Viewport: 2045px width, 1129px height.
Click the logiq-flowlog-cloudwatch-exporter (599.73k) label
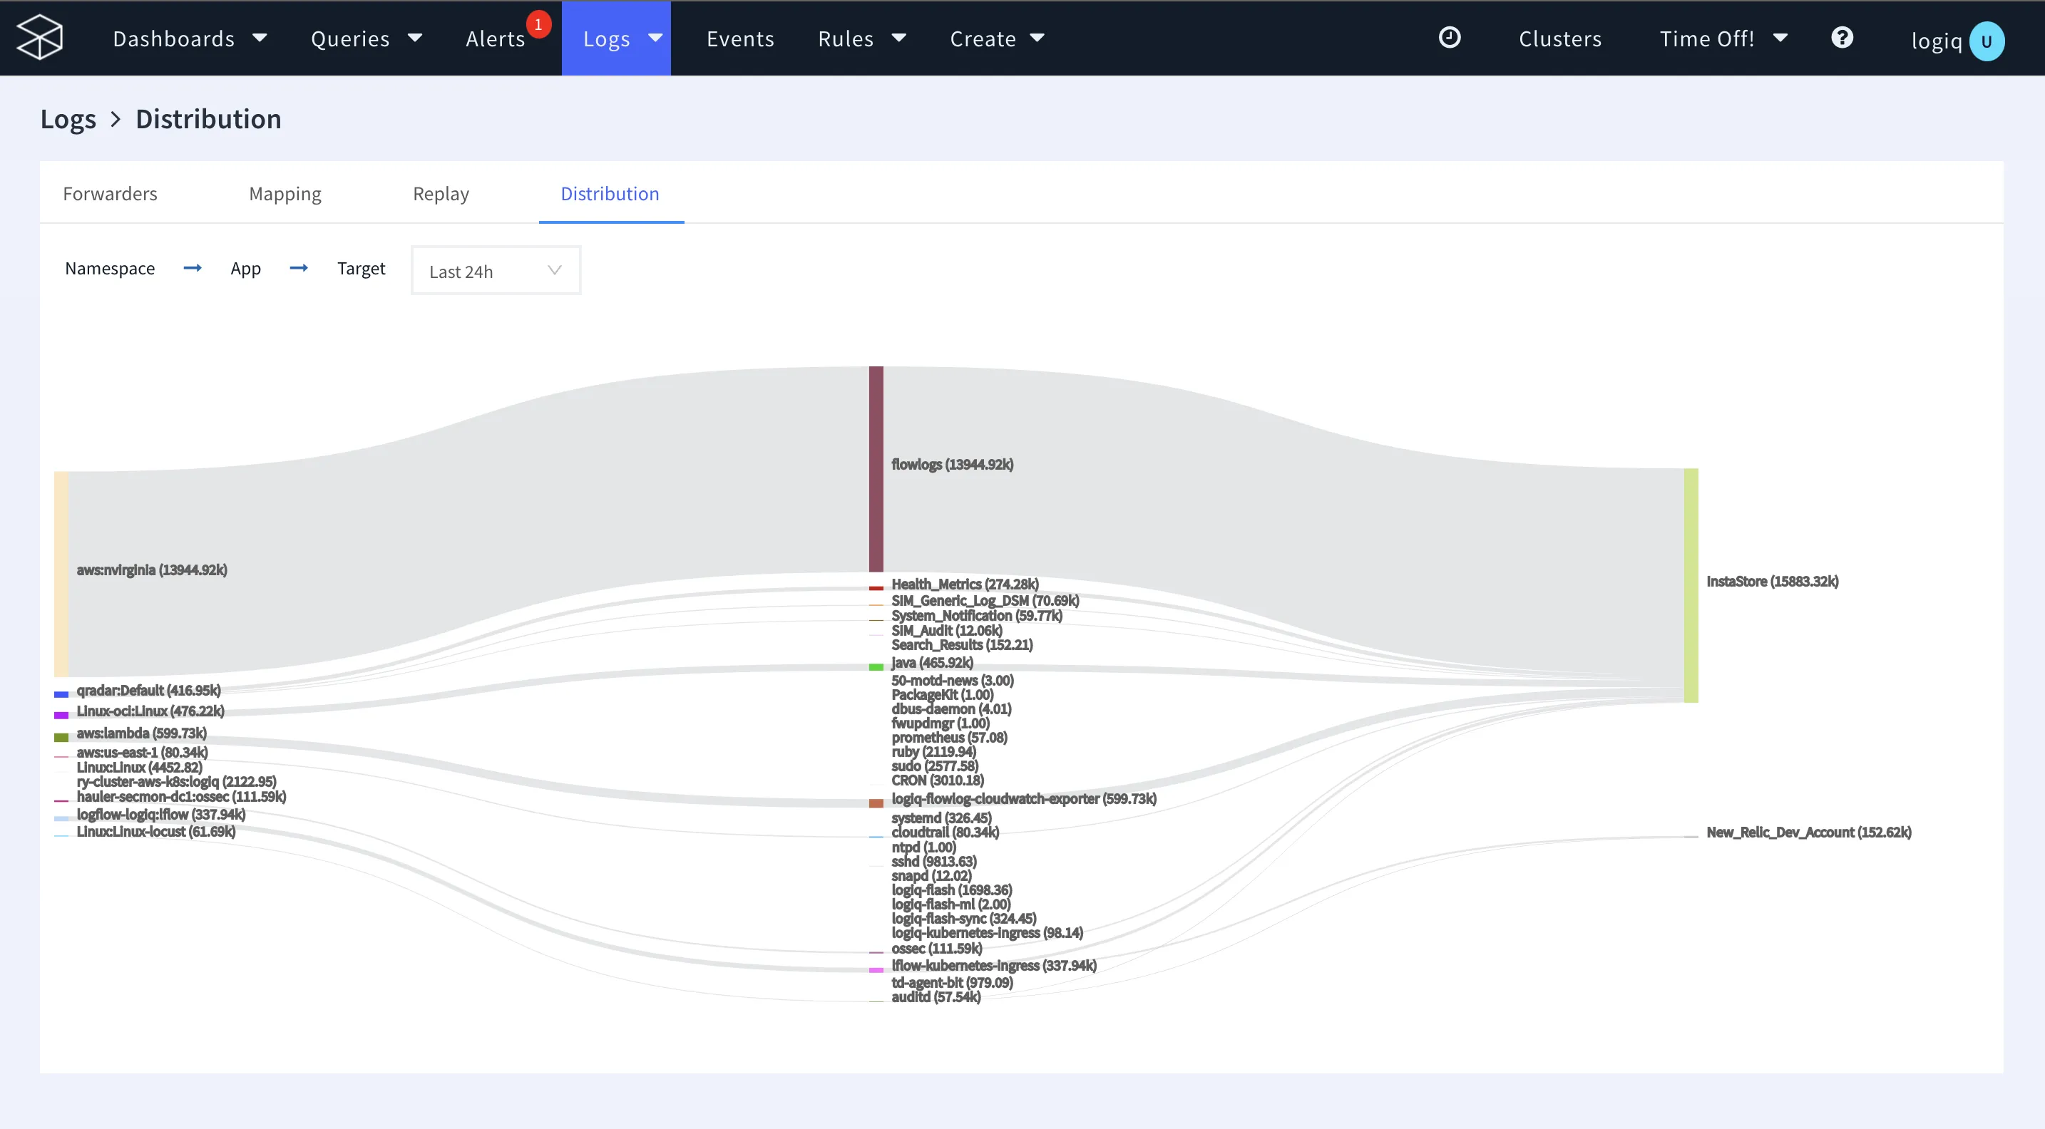point(1023,799)
